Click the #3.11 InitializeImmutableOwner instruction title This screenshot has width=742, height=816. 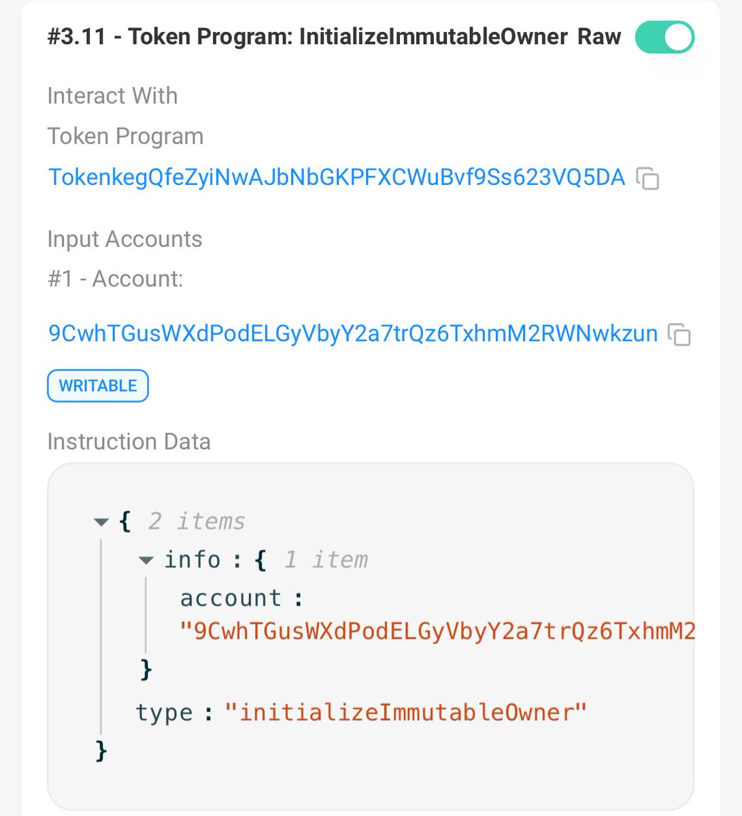[x=307, y=37]
